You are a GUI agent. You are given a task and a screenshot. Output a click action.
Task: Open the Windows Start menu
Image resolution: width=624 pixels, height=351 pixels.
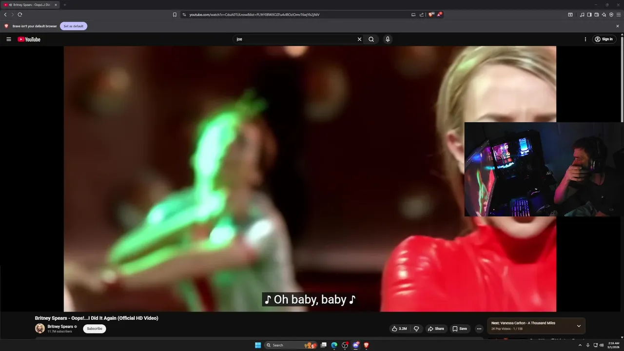click(258, 345)
